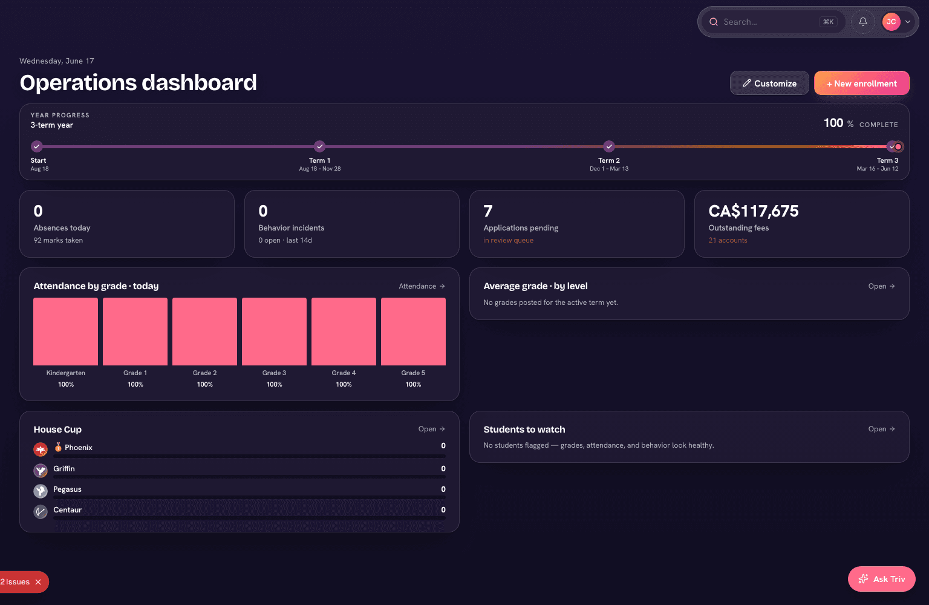The image size is (929, 605).
Task: Dismiss the 2 Issues badge
Action: [x=38, y=582]
